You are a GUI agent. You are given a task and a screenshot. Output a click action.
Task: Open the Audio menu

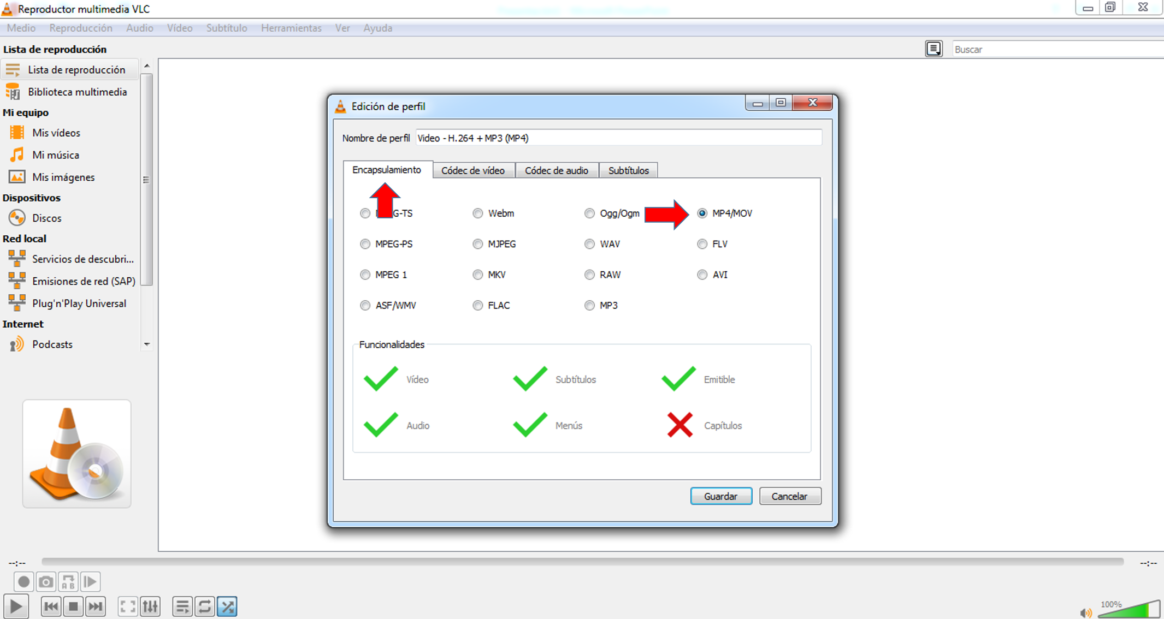[x=140, y=28]
